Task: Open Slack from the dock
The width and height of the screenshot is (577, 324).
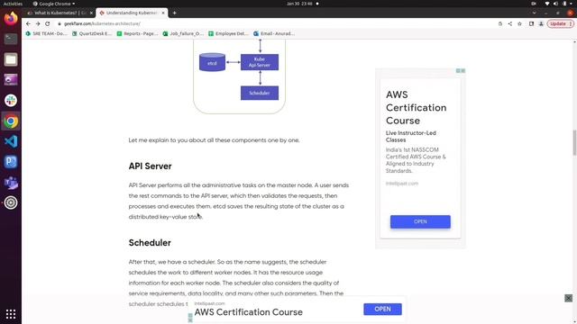Action: [x=11, y=100]
